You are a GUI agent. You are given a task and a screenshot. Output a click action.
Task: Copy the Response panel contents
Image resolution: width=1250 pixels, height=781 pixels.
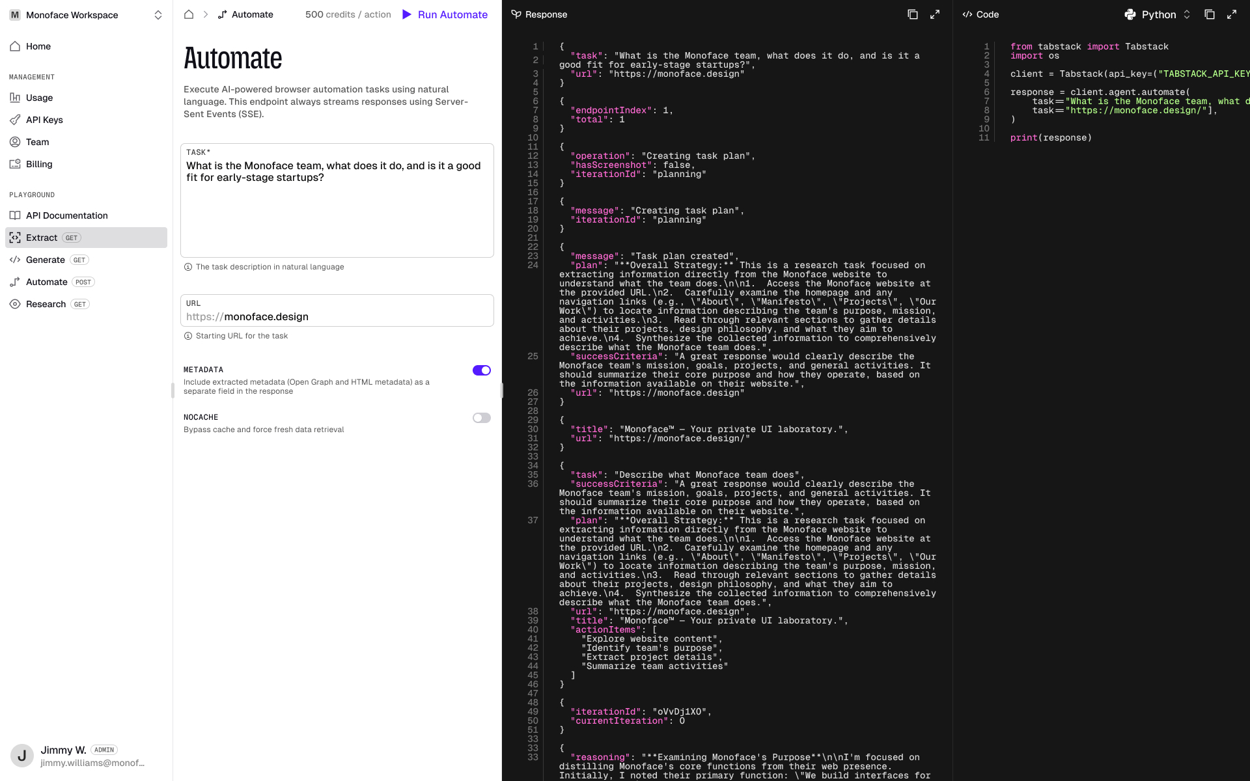point(913,14)
